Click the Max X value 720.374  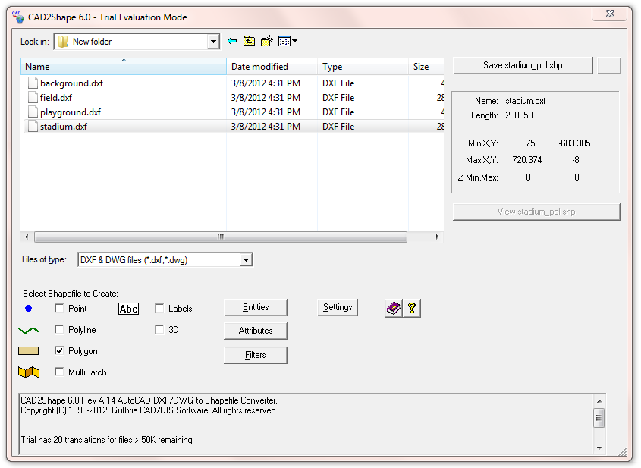(x=527, y=160)
